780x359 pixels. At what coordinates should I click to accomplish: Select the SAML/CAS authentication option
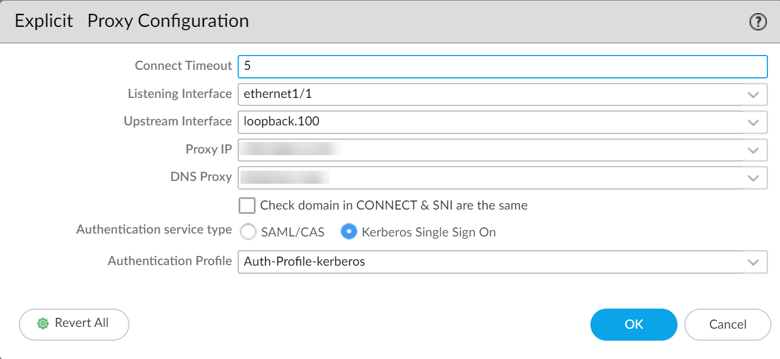click(x=248, y=232)
